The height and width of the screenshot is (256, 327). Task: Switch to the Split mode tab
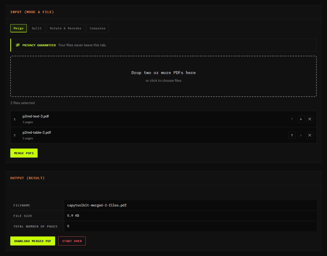coord(37,28)
